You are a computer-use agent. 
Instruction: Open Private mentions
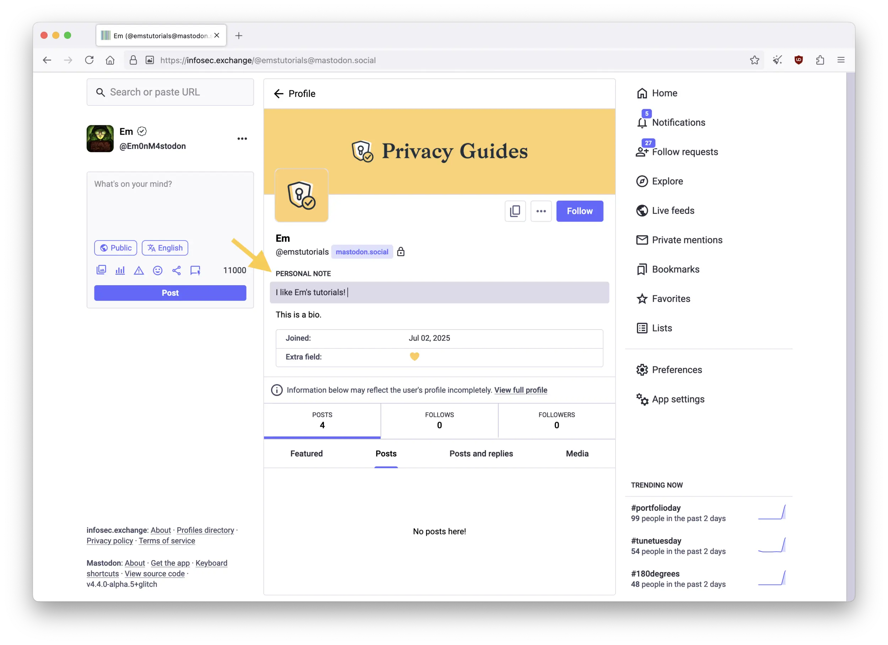coord(687,240)
